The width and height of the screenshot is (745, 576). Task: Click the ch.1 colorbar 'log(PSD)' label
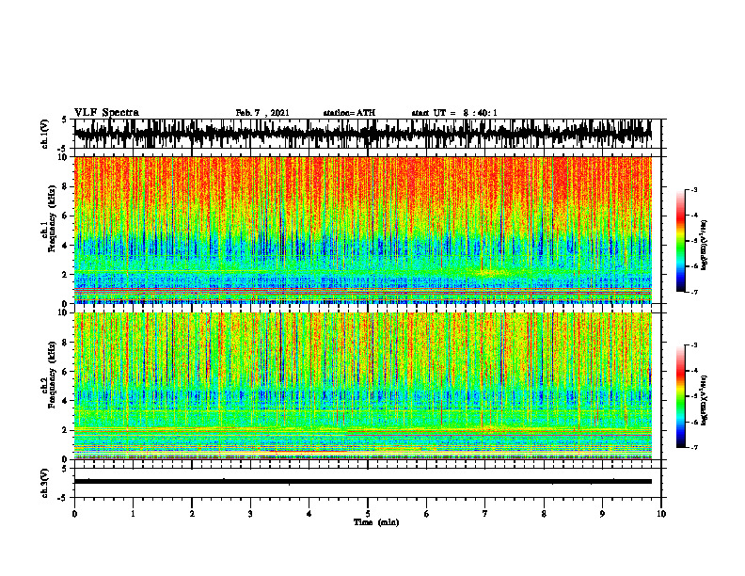click(705, 245)
